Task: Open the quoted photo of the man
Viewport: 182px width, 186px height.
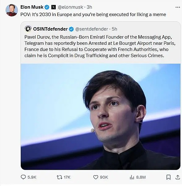Action: click(101, 117)
